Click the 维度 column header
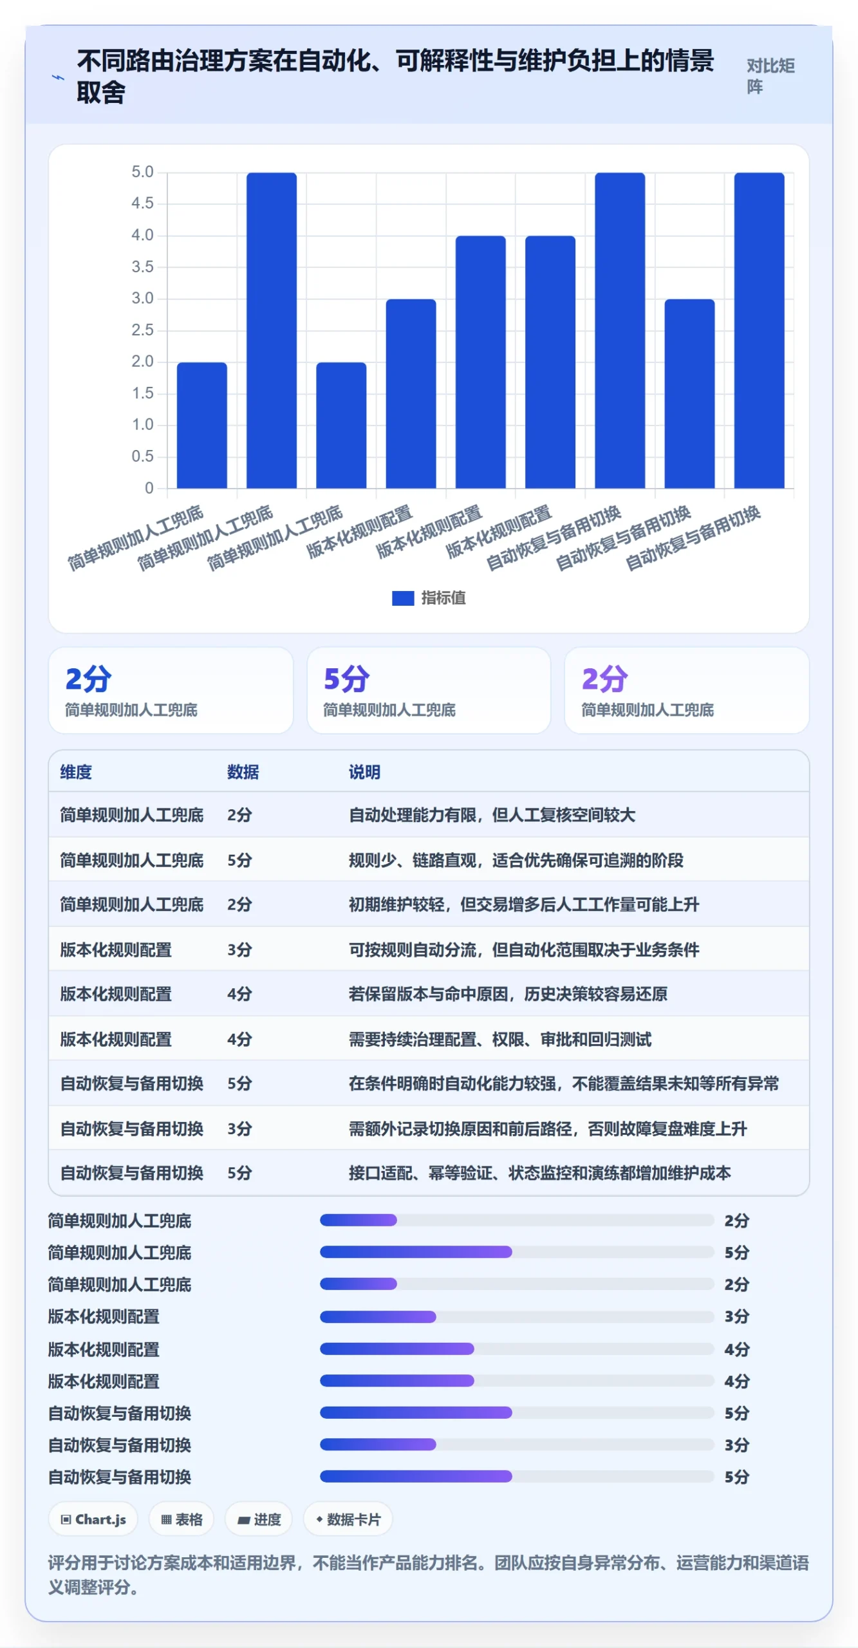858x1648 pixels. (x=76, y=772)
